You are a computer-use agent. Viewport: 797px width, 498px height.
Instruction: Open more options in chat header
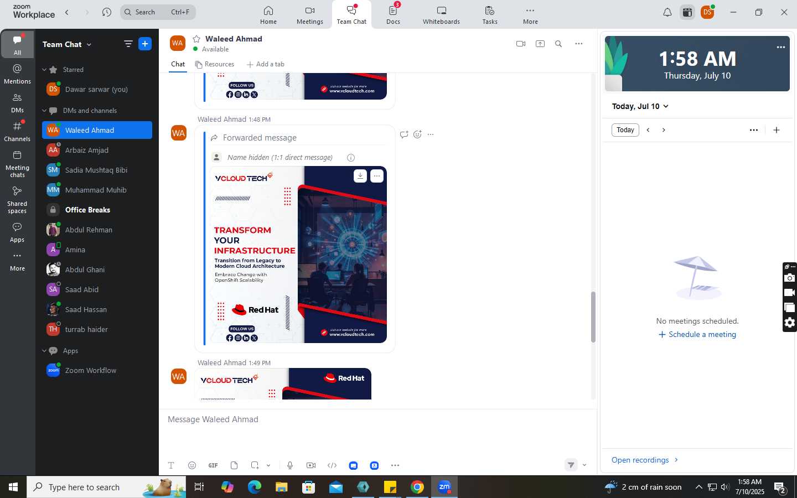(579, 44)
